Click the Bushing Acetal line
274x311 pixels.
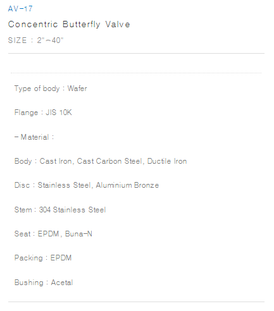click(x=44, y=283)
